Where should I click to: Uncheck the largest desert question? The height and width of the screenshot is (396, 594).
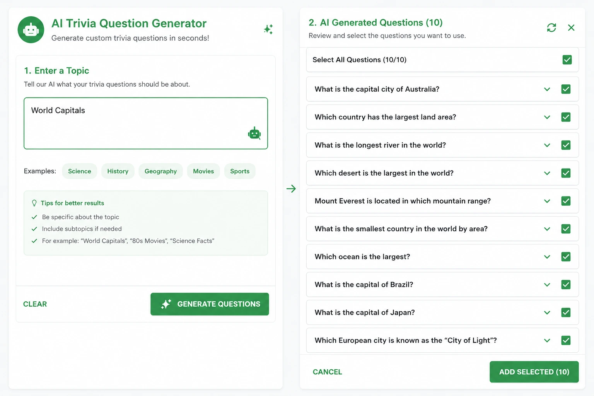566,173
